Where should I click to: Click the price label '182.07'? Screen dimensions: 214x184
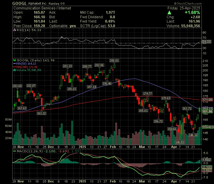(31, 86)
